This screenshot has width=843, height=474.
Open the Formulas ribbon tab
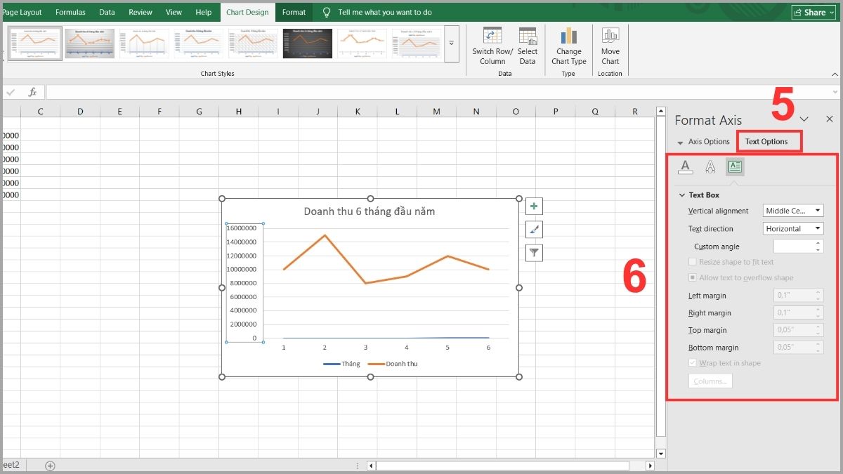click(70, 12)
